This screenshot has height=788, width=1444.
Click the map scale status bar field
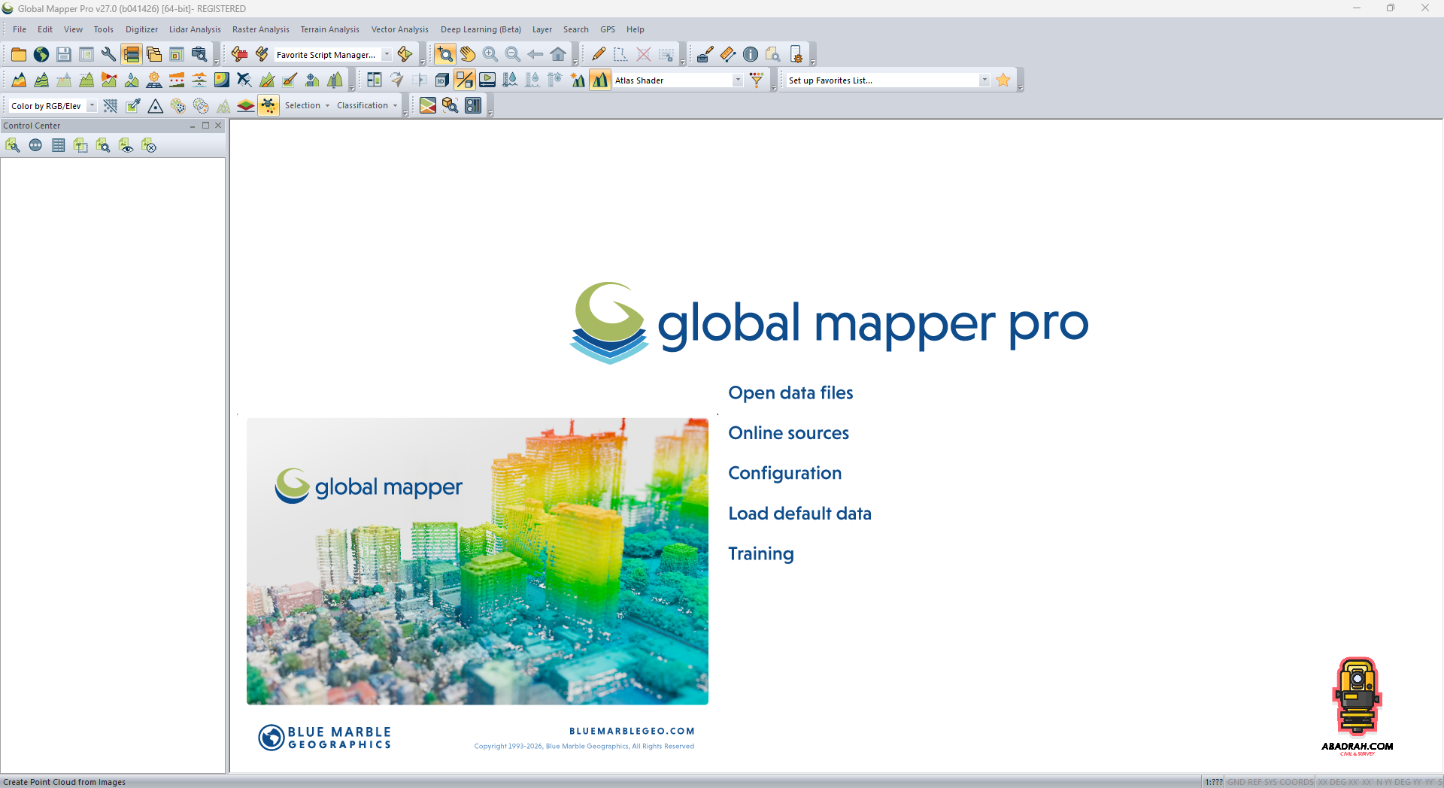1213,782
